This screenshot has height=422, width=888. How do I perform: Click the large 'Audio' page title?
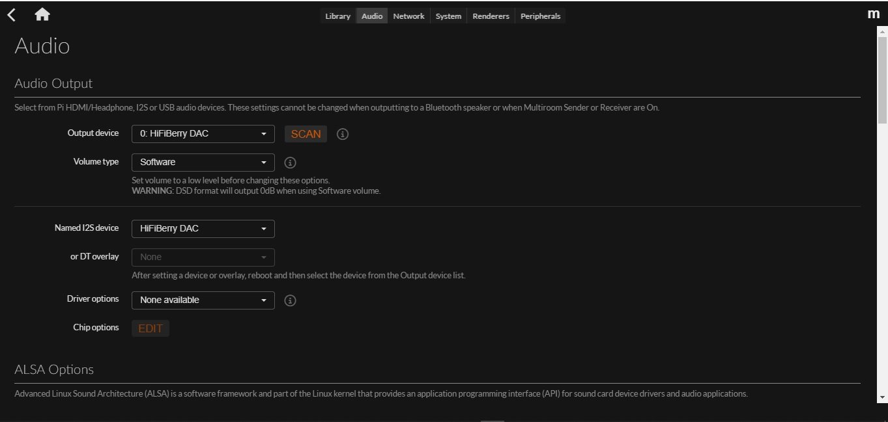click(x=42, y=46)
